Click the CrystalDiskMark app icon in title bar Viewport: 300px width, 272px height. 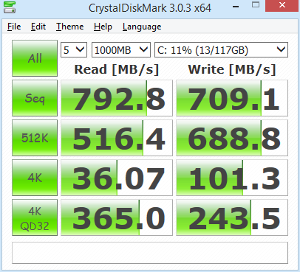pos(10,7)
